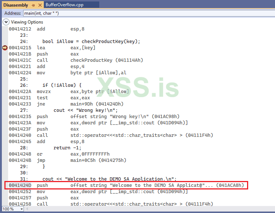This screenshot has height=213, width=275.
Task: Click address 00414212 add esp,8 line
Action: tap(47, 29)
